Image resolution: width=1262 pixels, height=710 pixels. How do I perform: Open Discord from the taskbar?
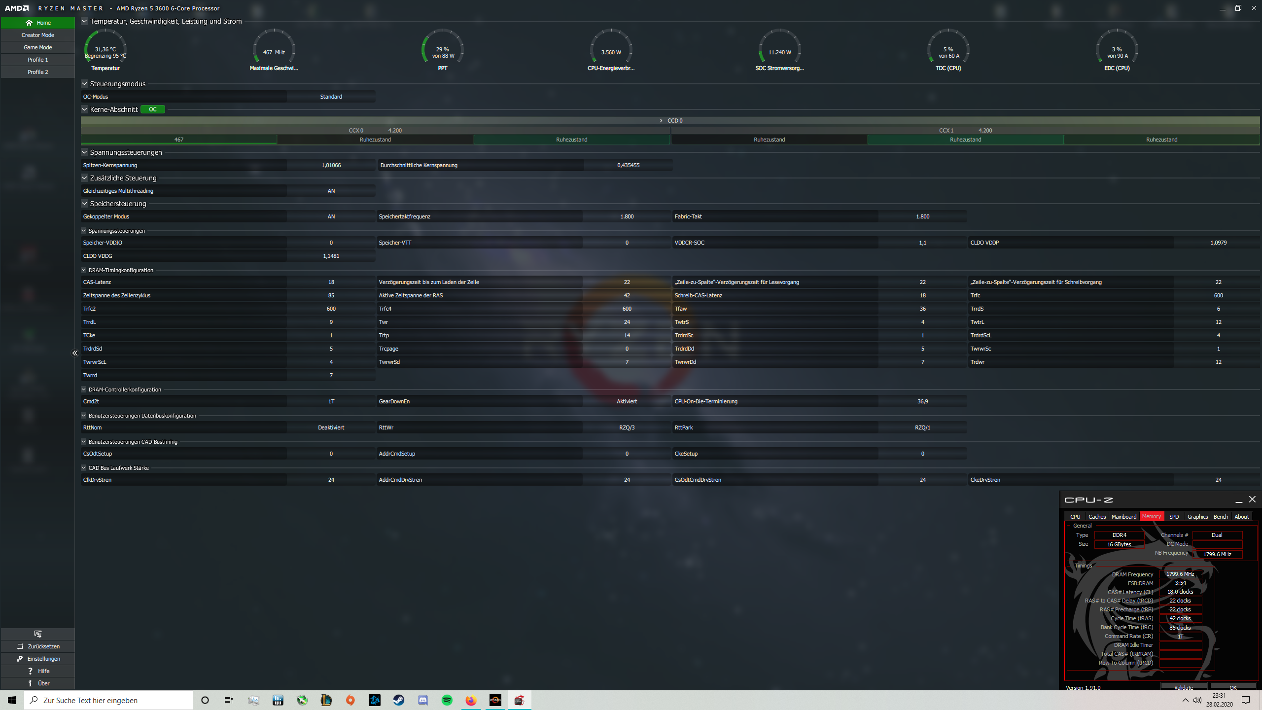click(x=423, y=700)
